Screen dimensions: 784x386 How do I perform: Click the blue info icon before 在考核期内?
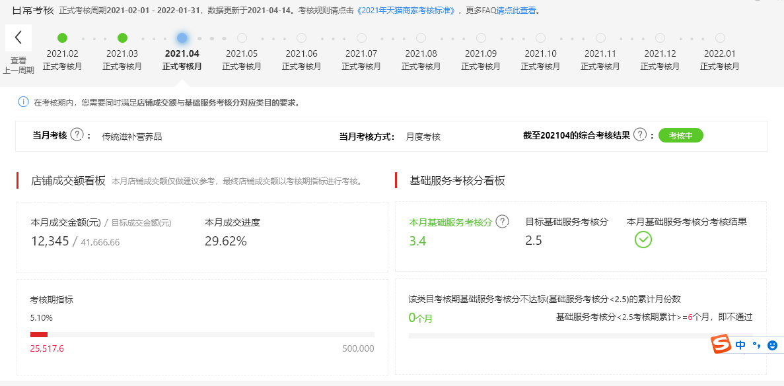[x=24, y=102]
